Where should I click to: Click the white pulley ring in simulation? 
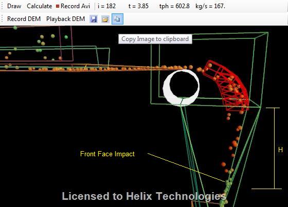181,88
